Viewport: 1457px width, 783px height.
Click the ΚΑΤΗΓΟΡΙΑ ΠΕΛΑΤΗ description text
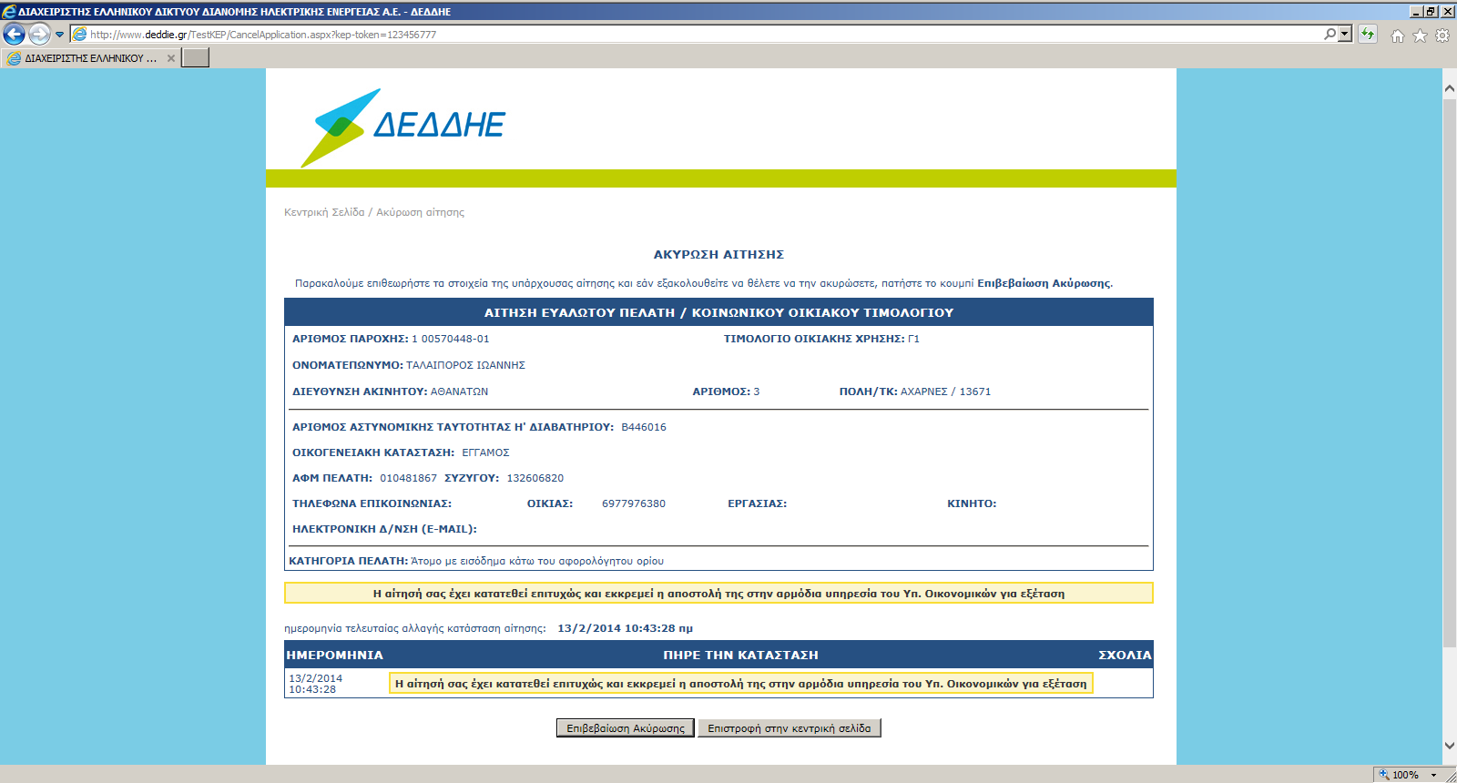point(537,561)
